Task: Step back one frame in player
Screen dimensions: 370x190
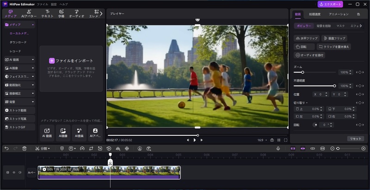Action: coord(188,140)
